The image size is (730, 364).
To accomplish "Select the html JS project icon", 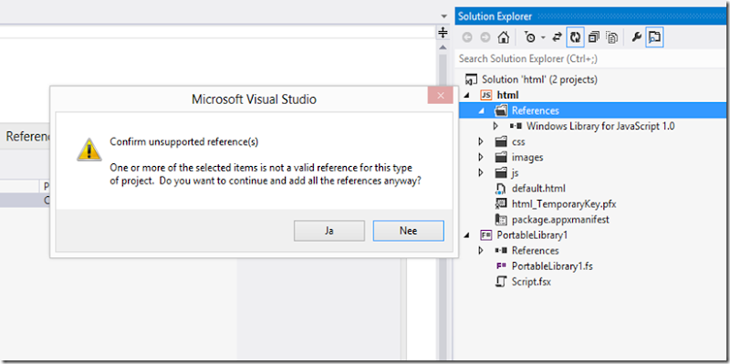I will click(x=485, y=95).
